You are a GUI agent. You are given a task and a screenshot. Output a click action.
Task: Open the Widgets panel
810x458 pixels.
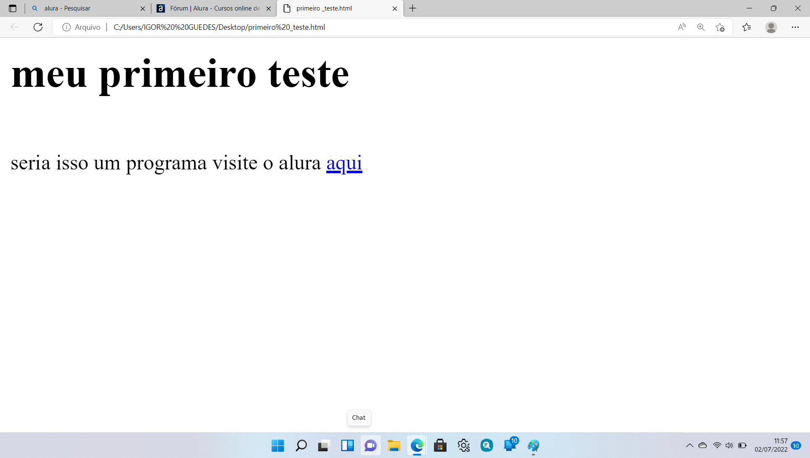[x=348, y=445]
